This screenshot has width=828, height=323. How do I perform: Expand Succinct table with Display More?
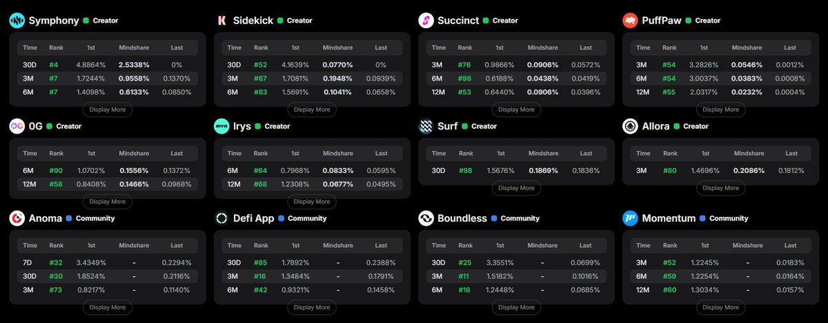point(517,110)
